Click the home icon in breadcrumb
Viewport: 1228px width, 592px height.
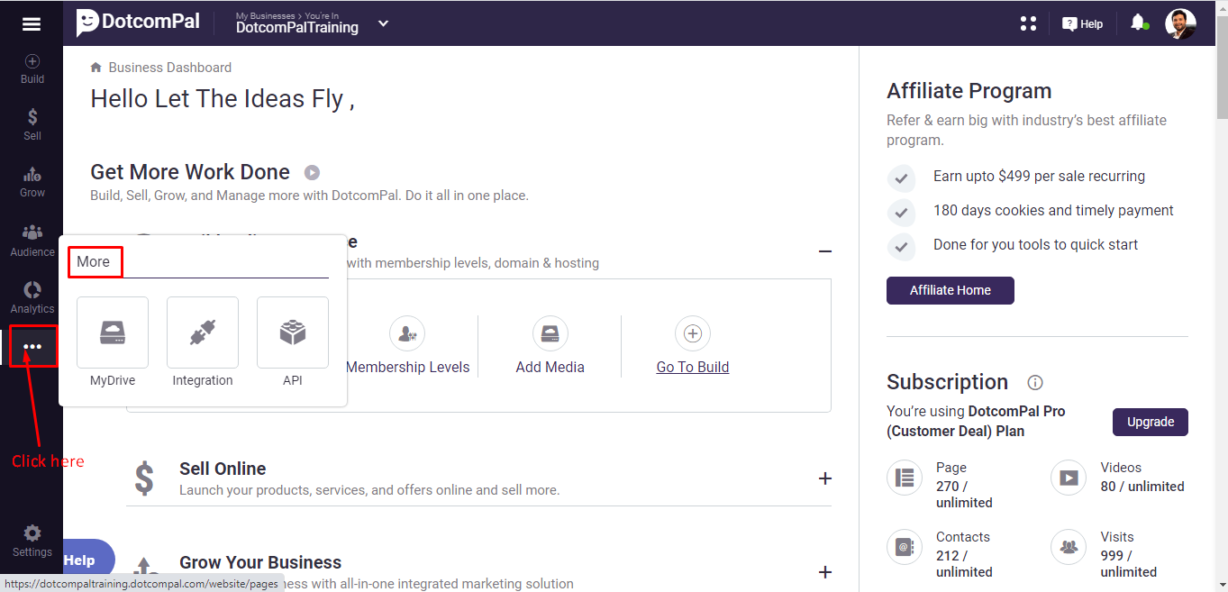(x=96, y=68)
